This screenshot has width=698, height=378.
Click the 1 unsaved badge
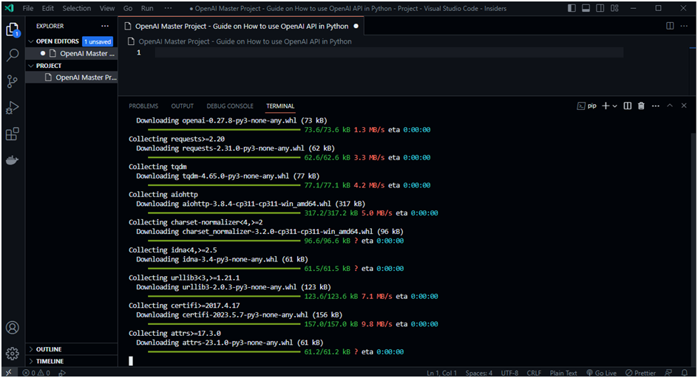[x=98, y=41]
